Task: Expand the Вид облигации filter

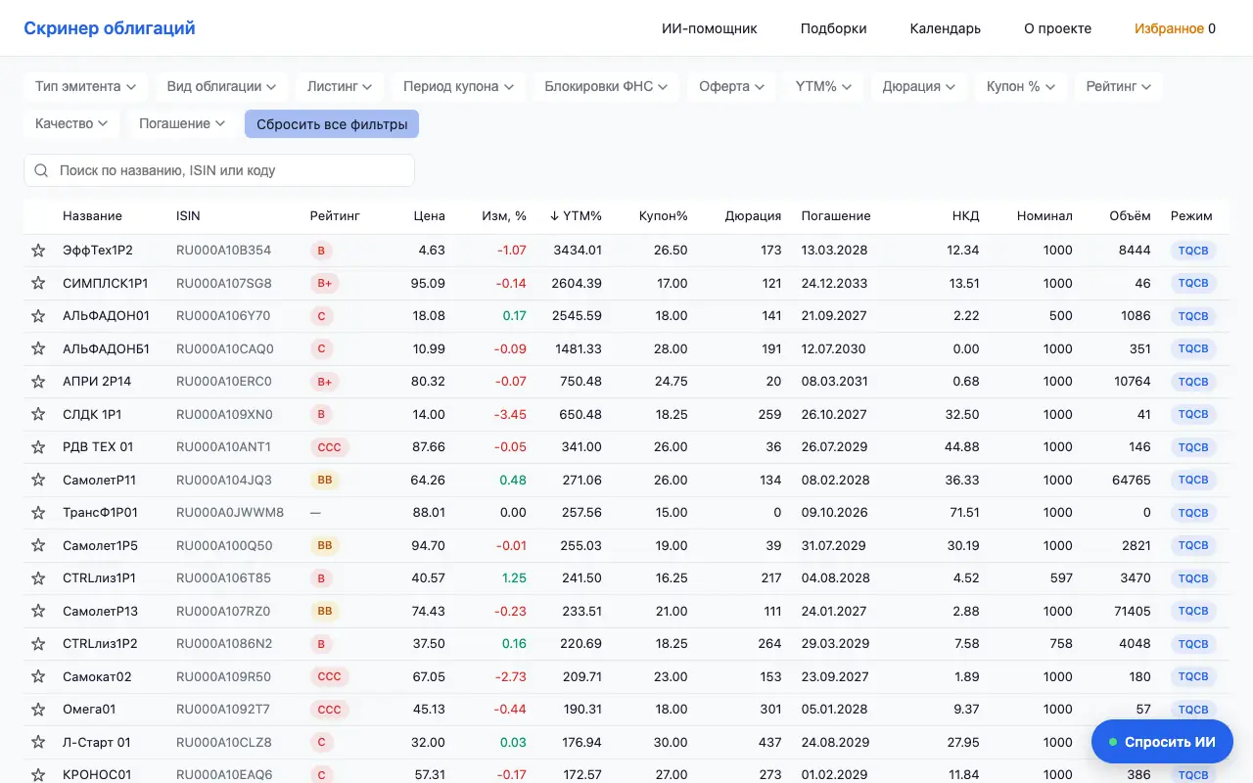Action: [x=222, y=86]
